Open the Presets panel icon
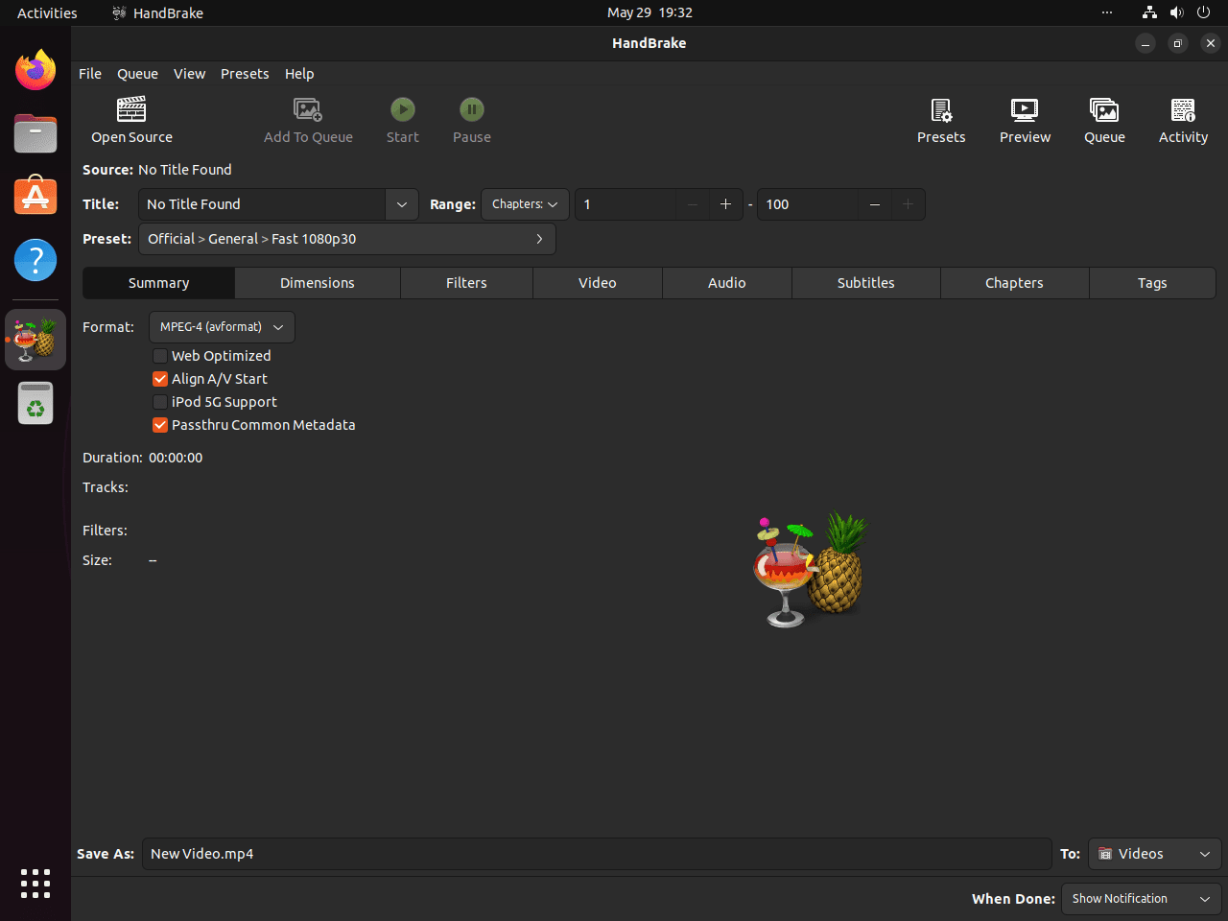Viewport: 1228px width, 921px height. tap(941, 109)
